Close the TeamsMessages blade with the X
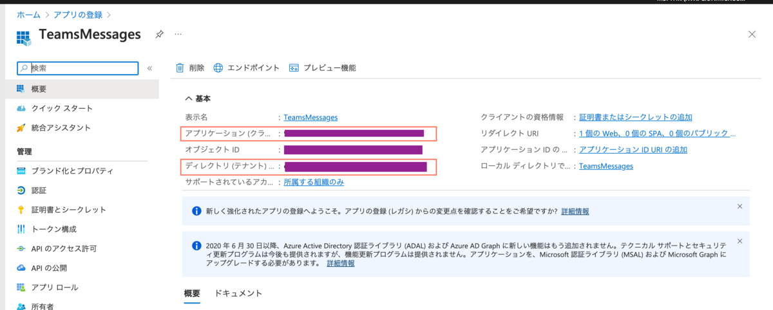 (x=752, y=34)
